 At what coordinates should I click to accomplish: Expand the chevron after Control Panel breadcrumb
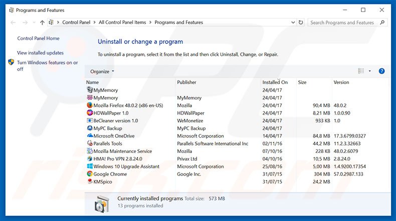coord(94,22)
